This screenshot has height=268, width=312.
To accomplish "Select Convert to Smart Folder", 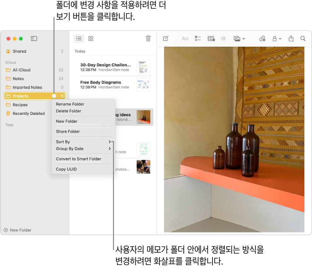I will pos(78,159).
